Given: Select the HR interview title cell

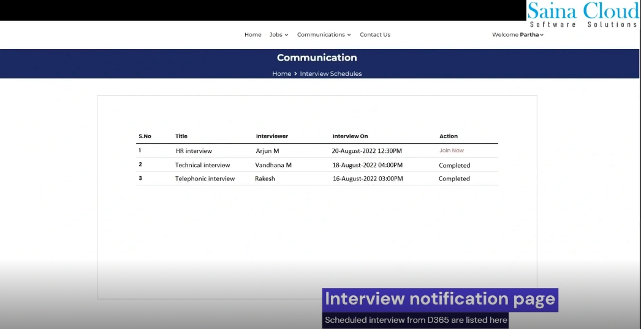Looking at the screenshot, I should tap(194, 151).
